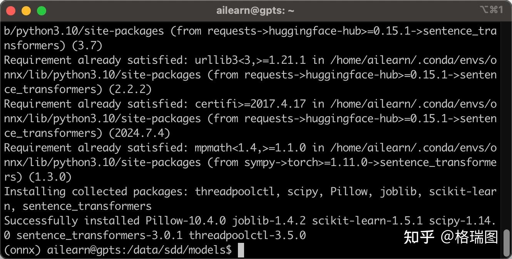
Task: Click the urllib3<3,>=1.21.1 requirement text
Action: (250, 60)
